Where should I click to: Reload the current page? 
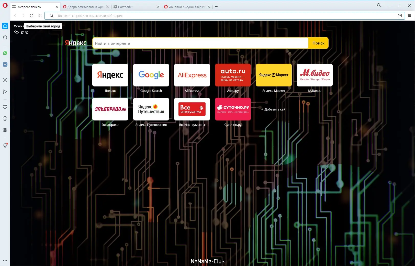click(x=31, y=16)
